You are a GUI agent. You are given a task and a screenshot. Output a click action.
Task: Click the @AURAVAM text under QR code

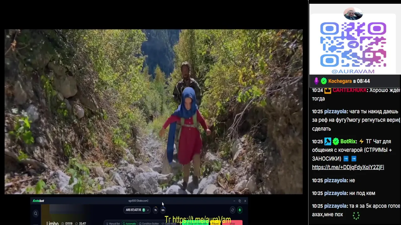[353, 71]
